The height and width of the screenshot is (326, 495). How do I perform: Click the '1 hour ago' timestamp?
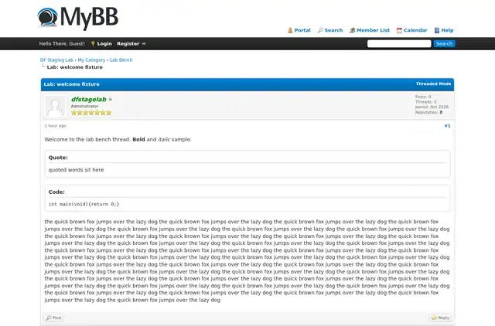coord(55,126)
